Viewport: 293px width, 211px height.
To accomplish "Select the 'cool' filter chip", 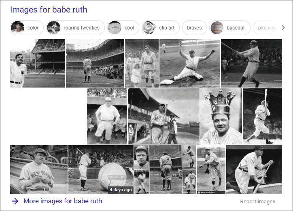I will coord(123,27).
